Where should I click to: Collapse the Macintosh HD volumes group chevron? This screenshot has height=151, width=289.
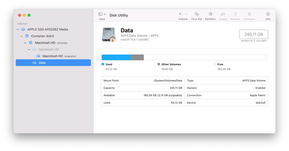(25, 43)
